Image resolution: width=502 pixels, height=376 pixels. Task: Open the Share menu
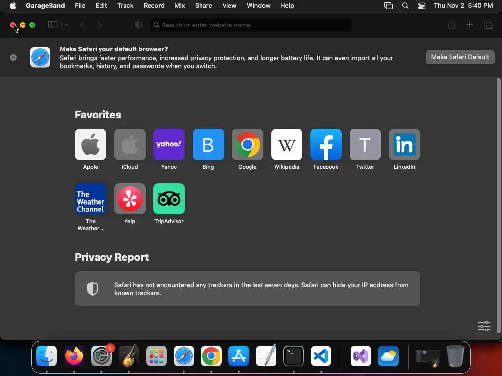coord(203,6)
